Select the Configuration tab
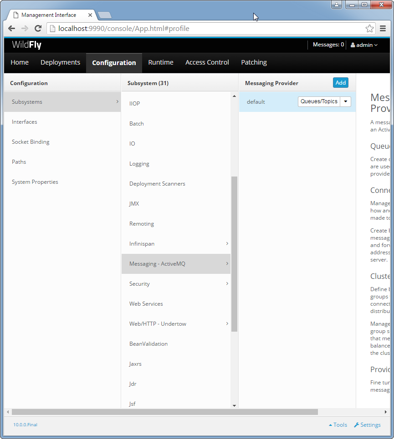The height and width of the screenshot is (439, 394). 114,63
